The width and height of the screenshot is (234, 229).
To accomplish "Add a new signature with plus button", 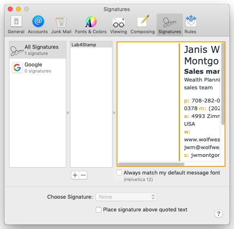I will point(75,175).
